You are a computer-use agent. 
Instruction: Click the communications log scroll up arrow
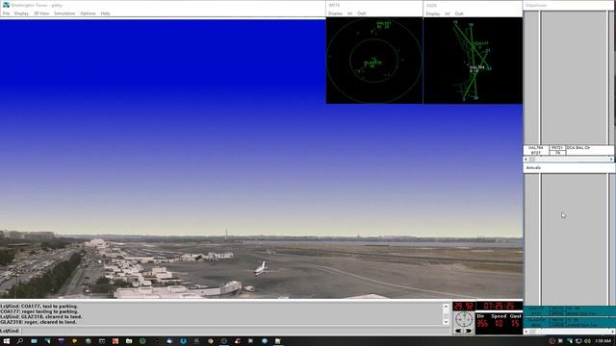(446, 307)
